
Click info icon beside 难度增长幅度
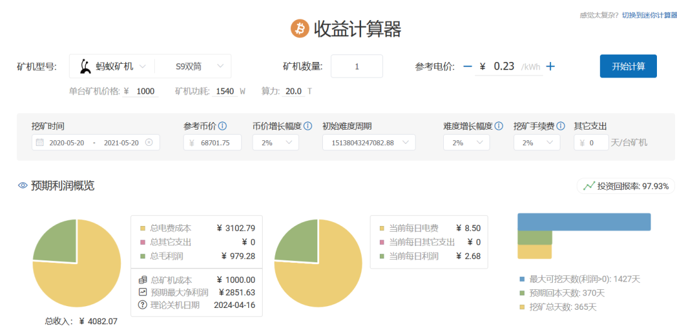(x=499, y=126)
